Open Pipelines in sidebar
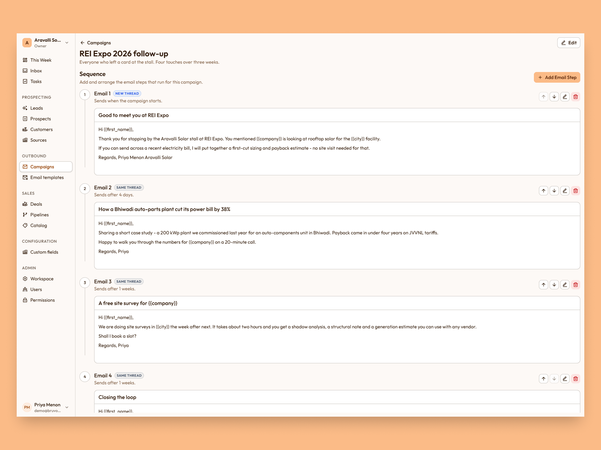The image size is (601, 450). (46, 215)
